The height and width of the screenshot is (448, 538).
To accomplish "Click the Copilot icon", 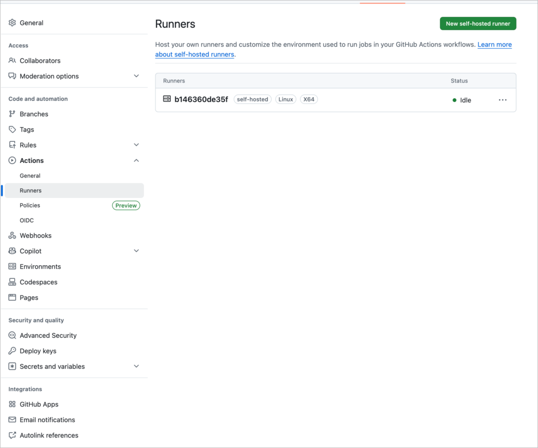I will pos(13,251).
